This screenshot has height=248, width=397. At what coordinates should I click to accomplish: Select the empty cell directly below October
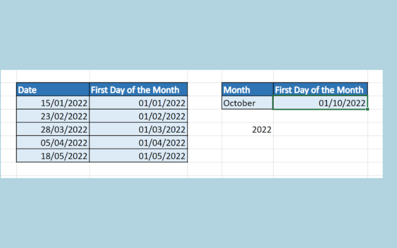(247, 116)
